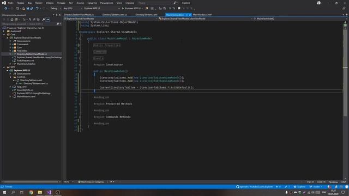This screenshot has height=196, width=349.
Task: Open the Вид menu
Action: coord(29,3)
